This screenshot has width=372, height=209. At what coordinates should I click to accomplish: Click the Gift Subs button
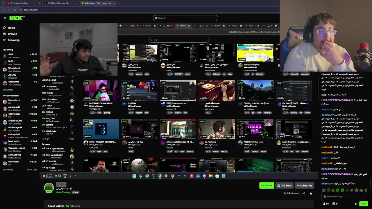[284, 185]
